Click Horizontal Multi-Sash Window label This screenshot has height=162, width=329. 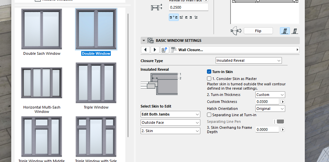coord(42,110)
